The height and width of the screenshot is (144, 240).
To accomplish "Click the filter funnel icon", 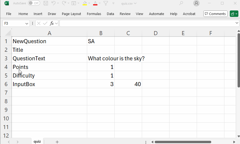I will [106, 3].
